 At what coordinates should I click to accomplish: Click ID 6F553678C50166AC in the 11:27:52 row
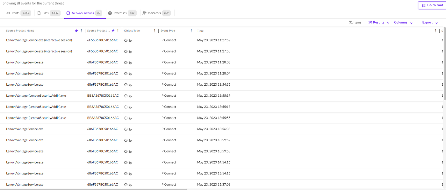coord(103,40)
